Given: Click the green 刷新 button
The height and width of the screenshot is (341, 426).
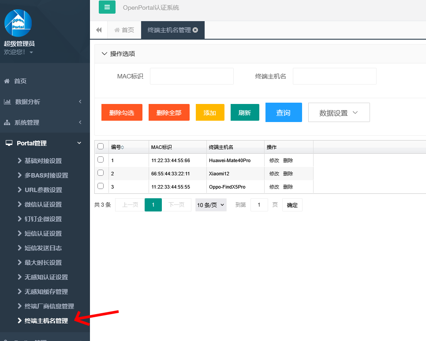Looking at the screenshot, I should [x=245, y=112].
